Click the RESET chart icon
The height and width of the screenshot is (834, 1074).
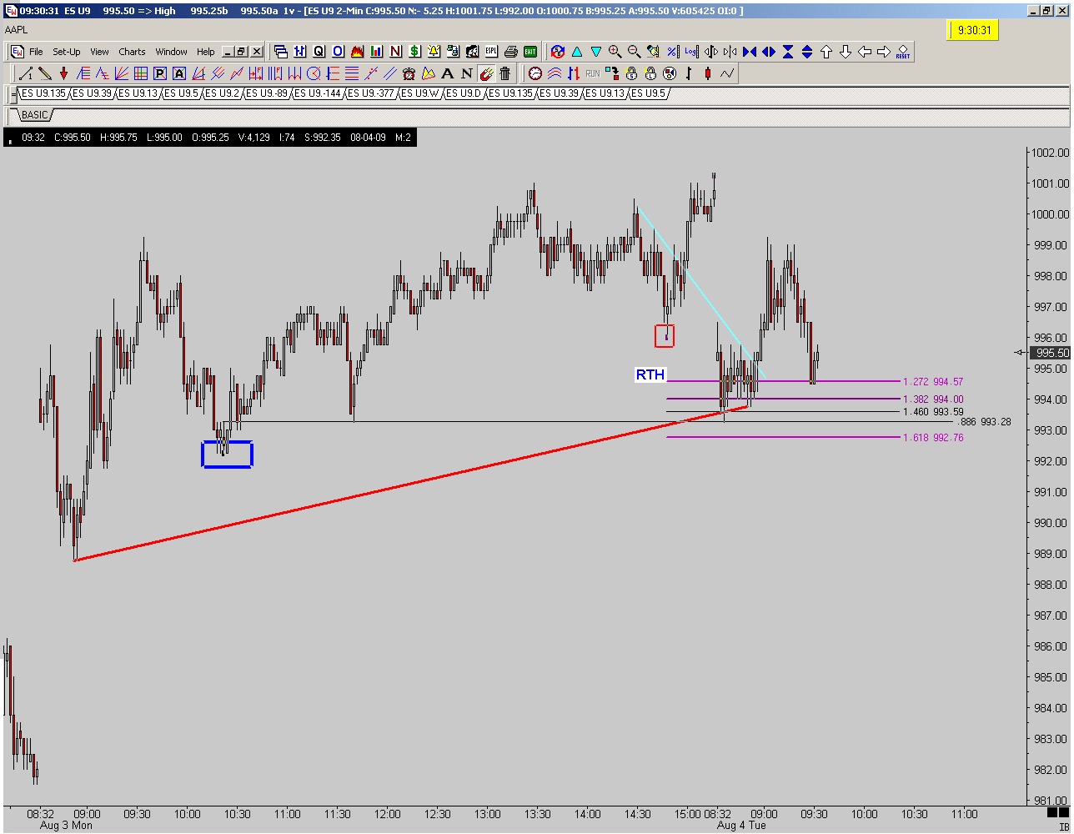[x=903, y=52]
